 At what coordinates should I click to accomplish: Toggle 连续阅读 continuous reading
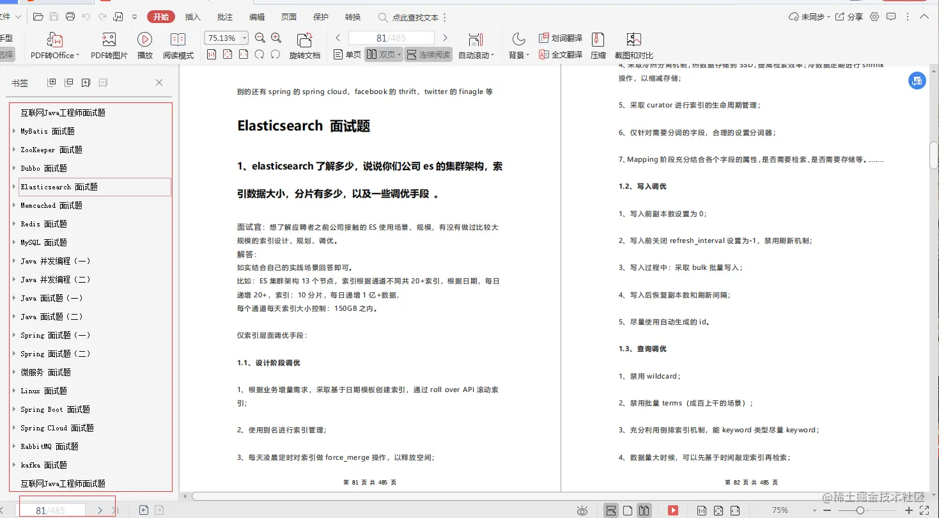(x=428, y=55)
